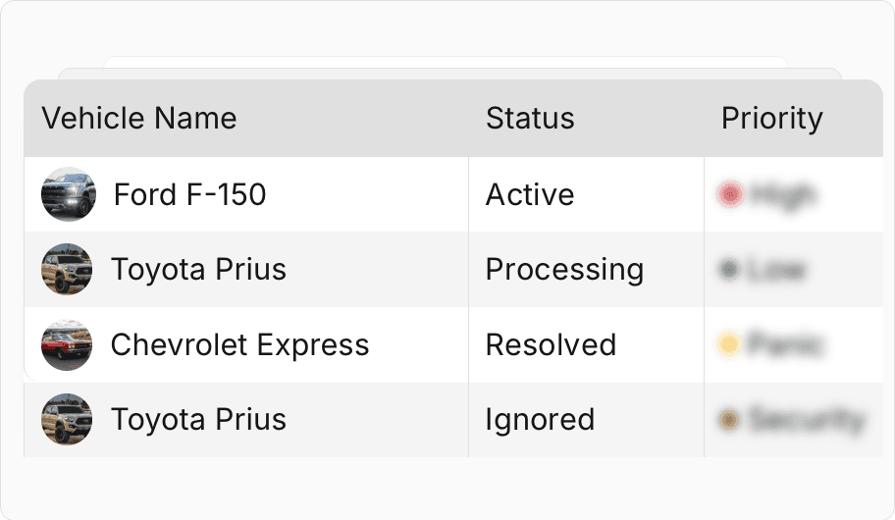Click the Resolved status cell
Image resolution: width=895 pixels, height=520 pixels.
coord(551,344)
